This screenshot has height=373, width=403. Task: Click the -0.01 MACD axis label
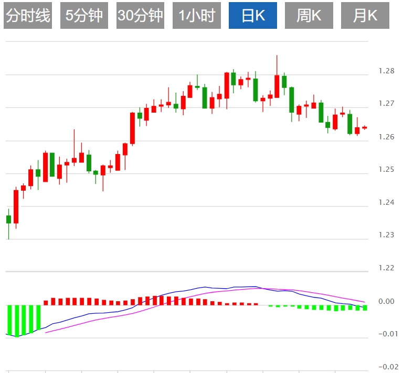(388, 334)
